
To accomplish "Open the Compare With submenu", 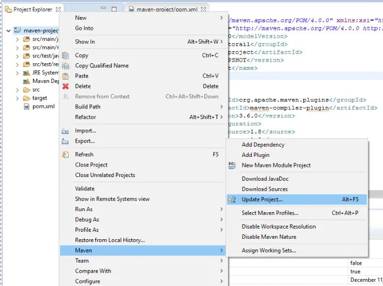I will [143, 271].
